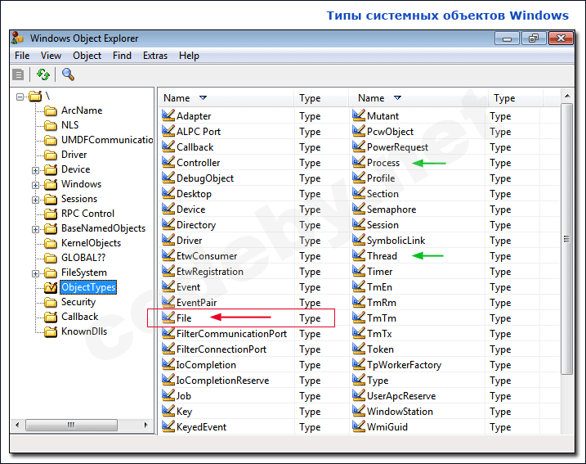Sort by the first Name column header
This screenshot has height=464, width=586.
226,98
